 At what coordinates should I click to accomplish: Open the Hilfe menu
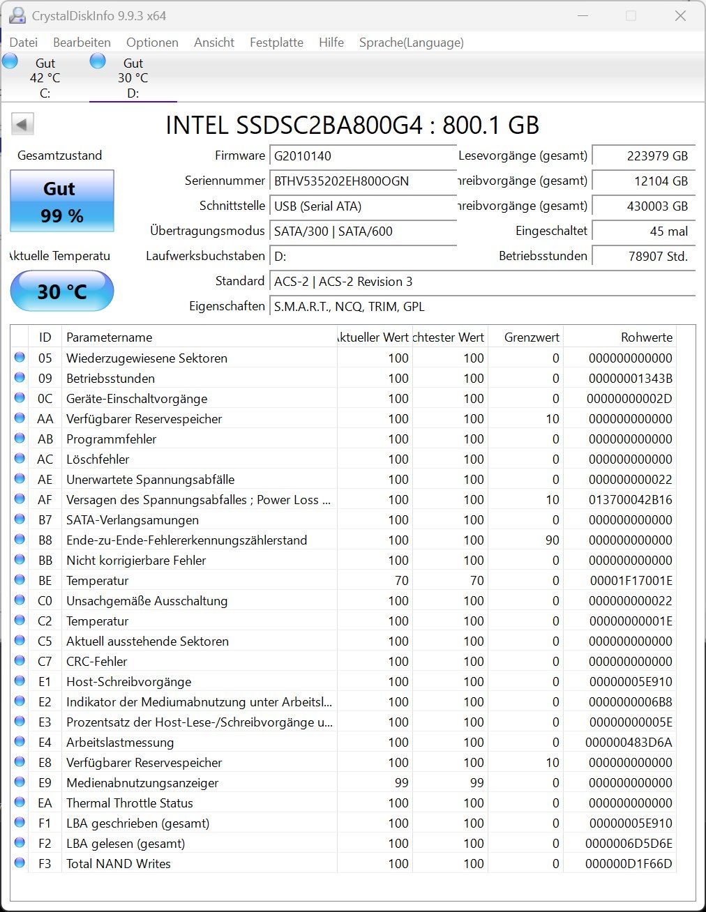331,43
